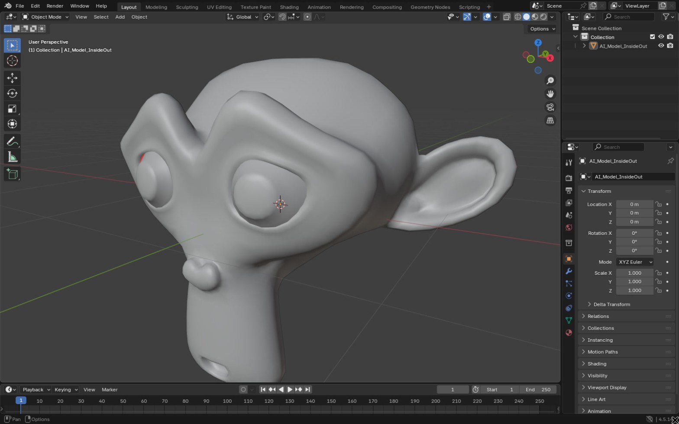Open the World properties tab
Screen dimensions: 679x424
(x=569, y=228)
